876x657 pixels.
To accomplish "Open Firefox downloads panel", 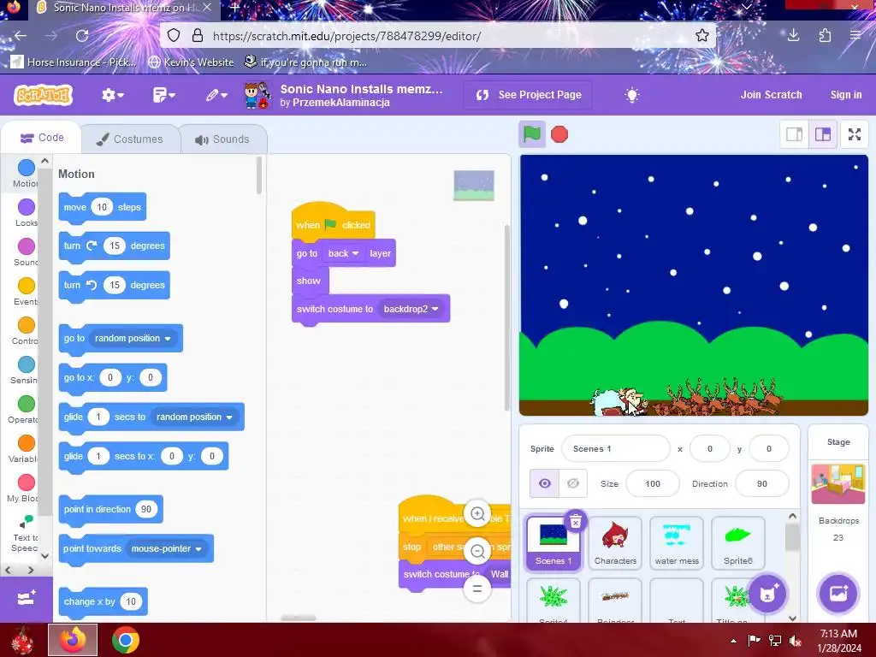I will click(793, 36).
